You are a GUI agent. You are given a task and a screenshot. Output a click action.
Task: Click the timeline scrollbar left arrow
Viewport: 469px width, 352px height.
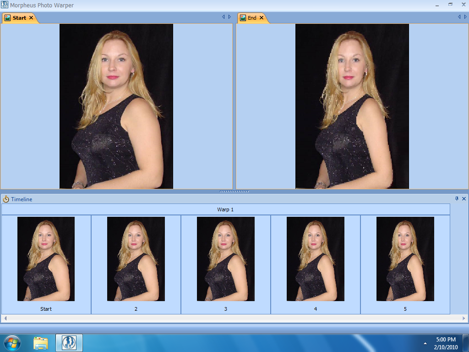(5, 318)
